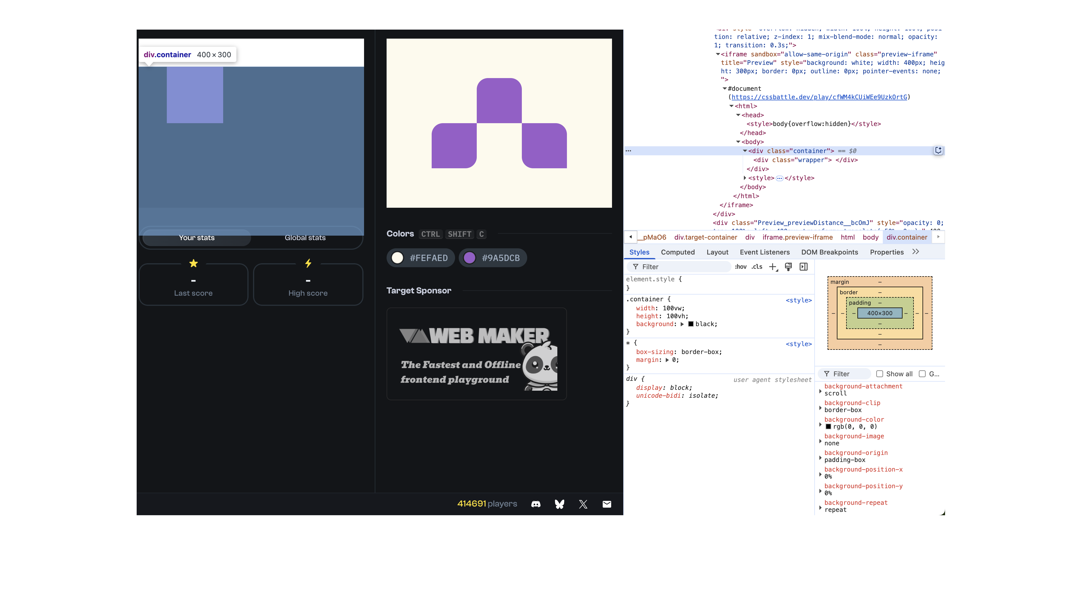Expand the background shorthand property
This screenshot has height=606, width=1082.
[x=682, y=324]
